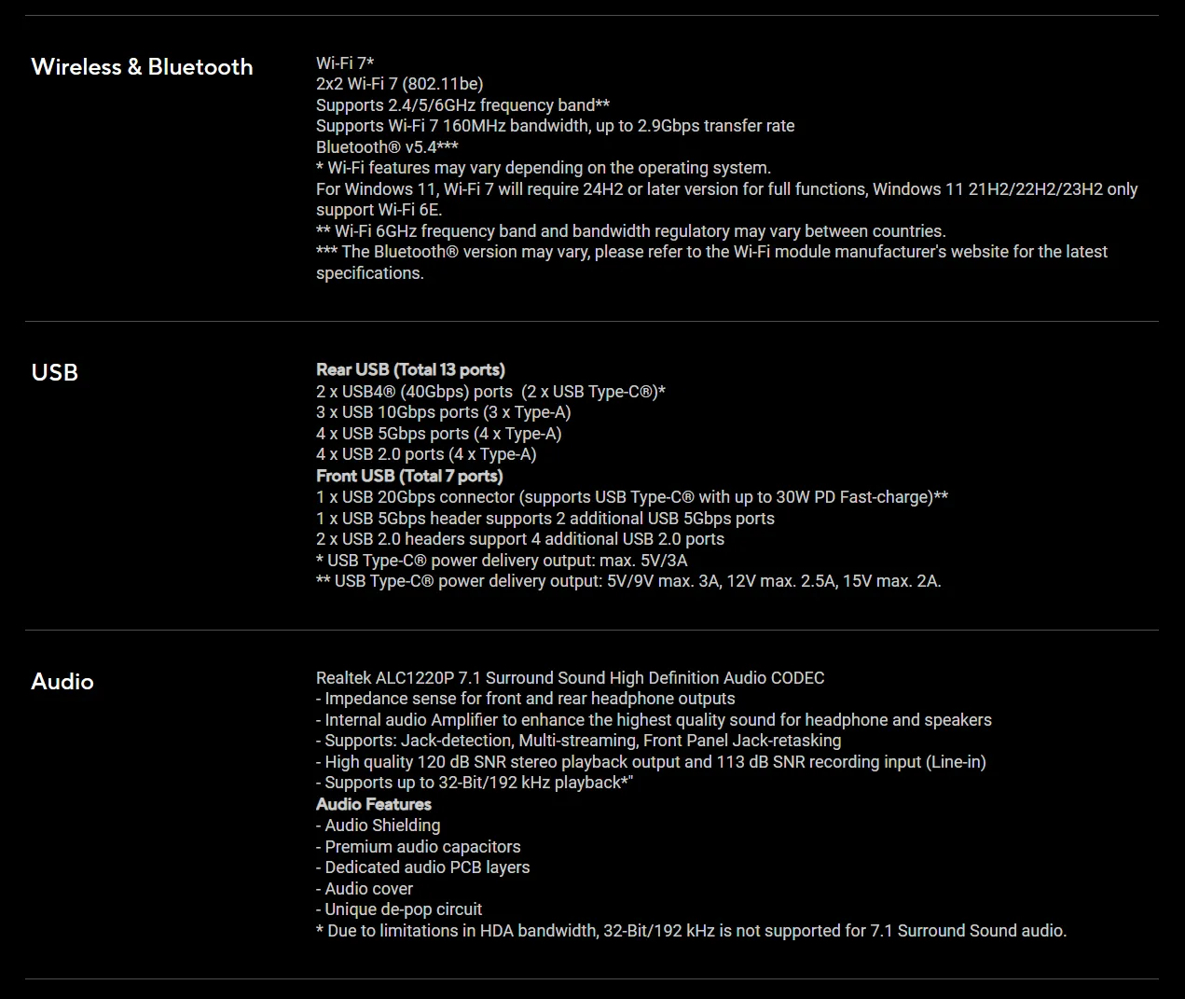Click the Realtek ALC1220P audio codec line
1185x999 pixels.
570,678
